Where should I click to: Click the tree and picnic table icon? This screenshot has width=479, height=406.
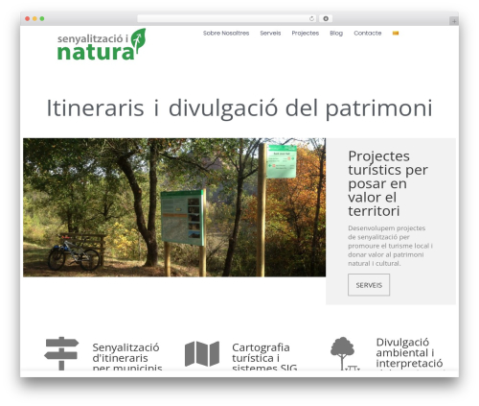tap(344, 353)
